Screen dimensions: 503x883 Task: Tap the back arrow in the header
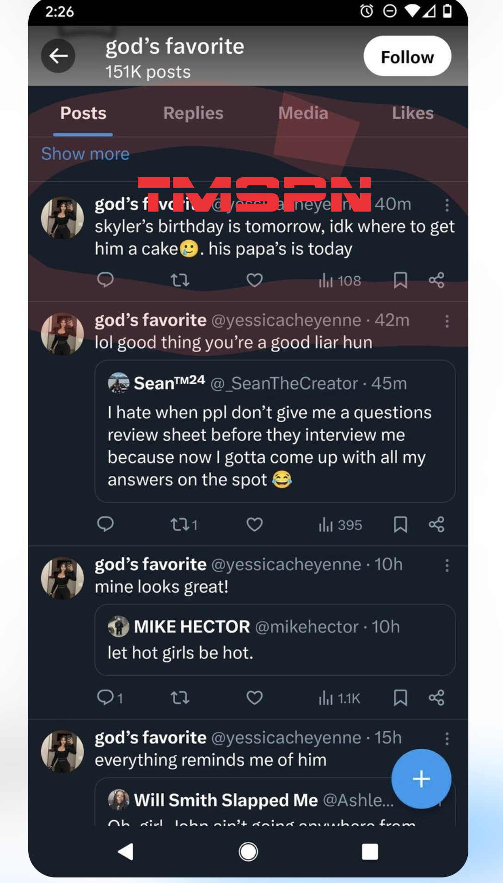[58, 56]
